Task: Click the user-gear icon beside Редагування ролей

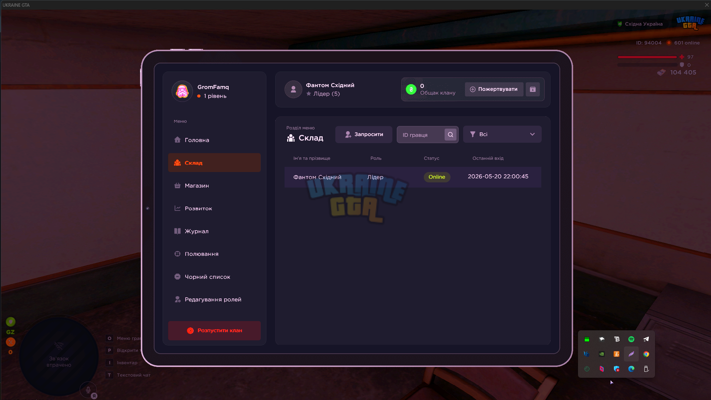Action: pyautogui.click(x=177, y=299)
